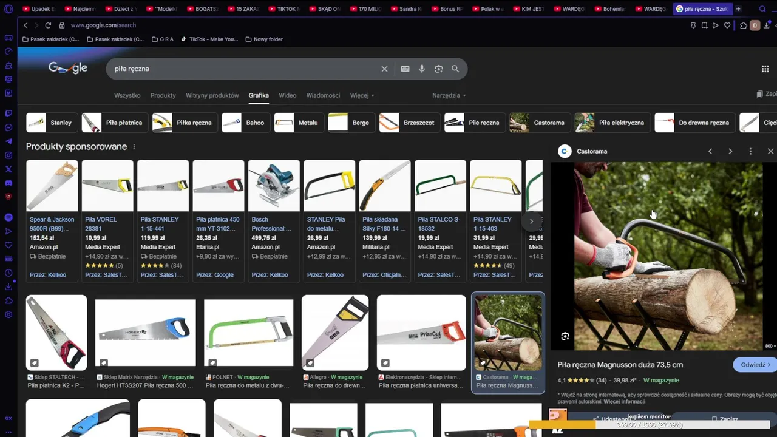Start voice search with the microphone
Viewport: 777px width, 437px height.
click(422, 69)
